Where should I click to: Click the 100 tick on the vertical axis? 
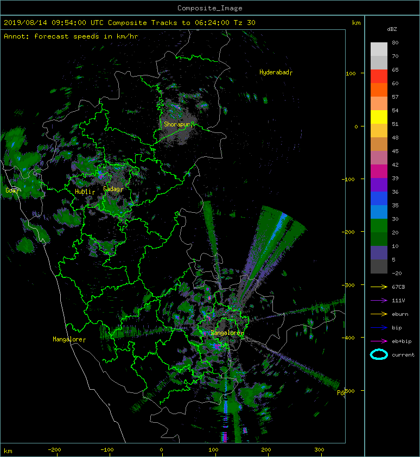point(351,73)
